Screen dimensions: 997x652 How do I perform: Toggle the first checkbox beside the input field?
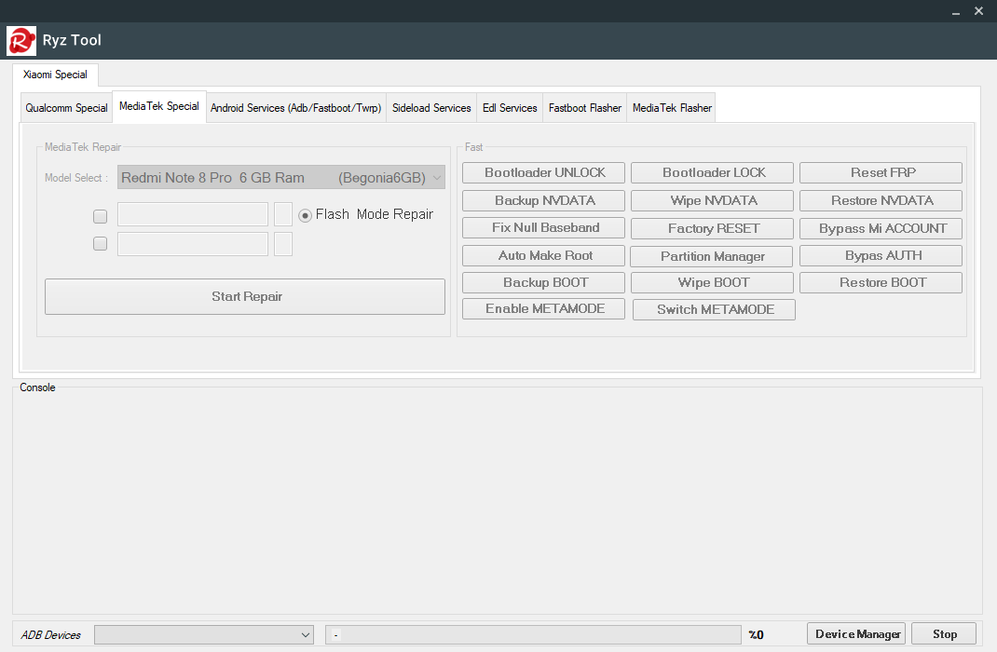[x=100, y=216]
